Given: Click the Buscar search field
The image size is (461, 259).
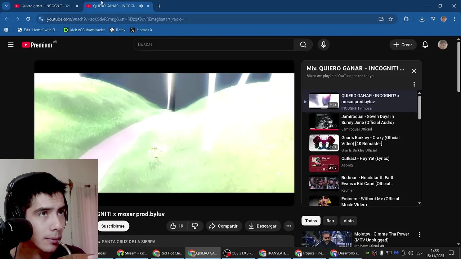Looking at the screenshot, I should click(x=214, y=45).
